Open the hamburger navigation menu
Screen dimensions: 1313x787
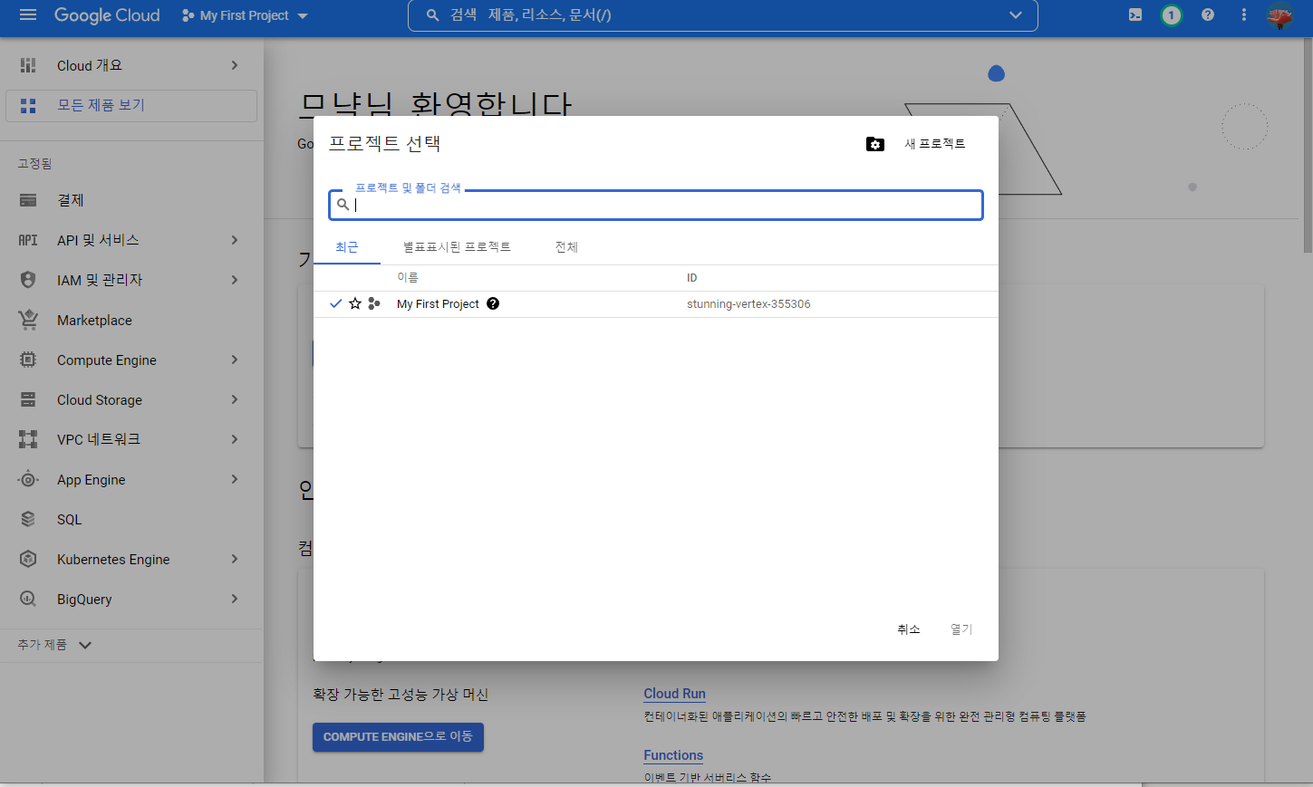pos(28,15)
